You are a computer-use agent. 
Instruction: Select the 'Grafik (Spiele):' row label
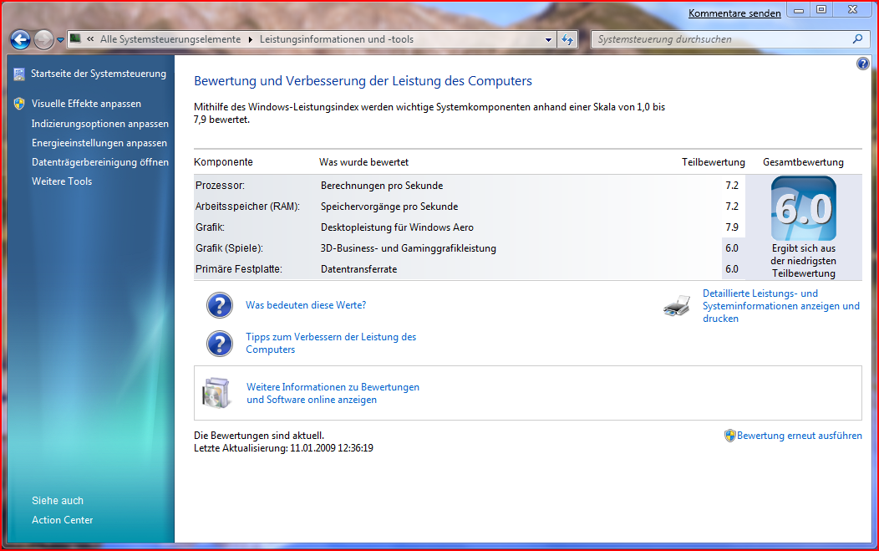click(x=229, y=248)
